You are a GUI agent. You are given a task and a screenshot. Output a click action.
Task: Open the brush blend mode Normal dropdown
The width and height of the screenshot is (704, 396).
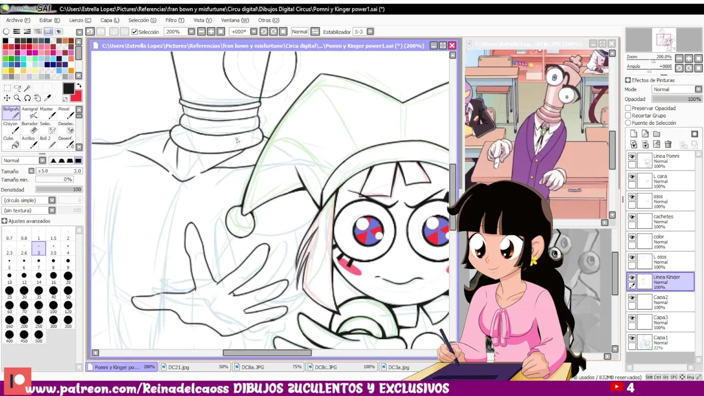point(42,161)
